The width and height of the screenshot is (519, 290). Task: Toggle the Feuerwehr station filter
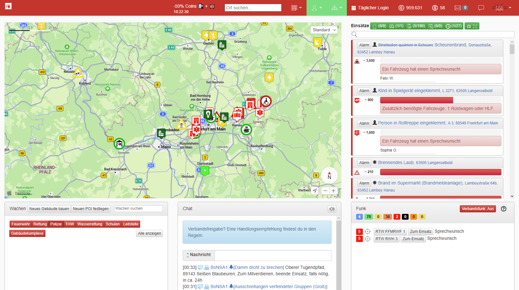(20, 224)
